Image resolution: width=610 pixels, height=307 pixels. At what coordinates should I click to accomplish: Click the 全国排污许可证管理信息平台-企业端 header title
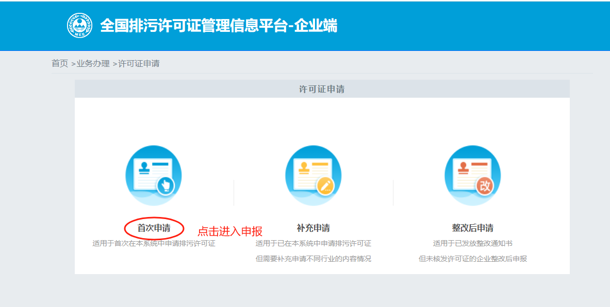coord(219,26)
